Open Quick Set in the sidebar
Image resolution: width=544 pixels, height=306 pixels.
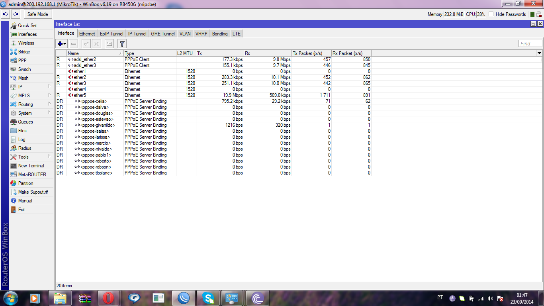pos(27,25)
